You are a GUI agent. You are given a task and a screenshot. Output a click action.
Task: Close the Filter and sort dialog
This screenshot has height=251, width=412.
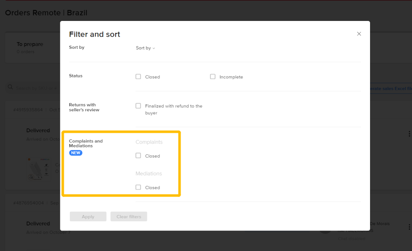point(359,34)
